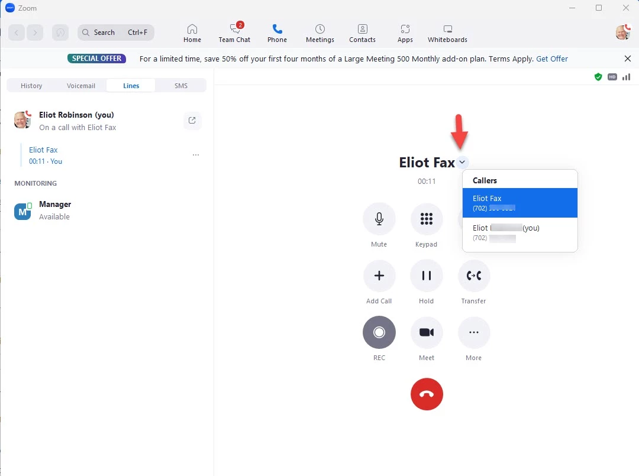Open the Meetings tab

(x=320, y=33)
